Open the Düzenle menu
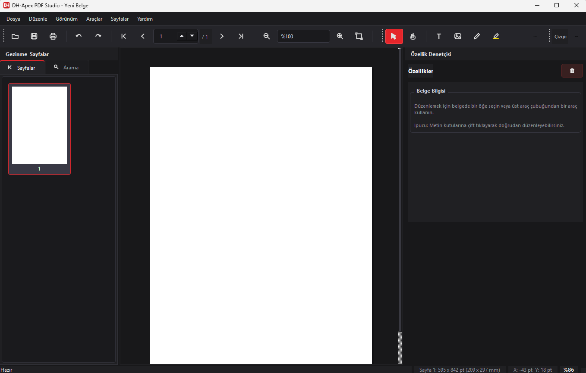Viewport: 586px width, 373px height. pos(38,19)
